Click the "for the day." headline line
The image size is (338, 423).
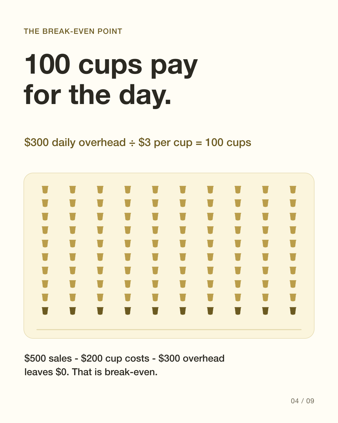pos(98,95)
